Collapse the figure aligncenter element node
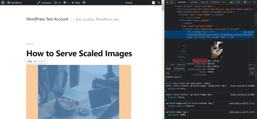 click(184, 29)
